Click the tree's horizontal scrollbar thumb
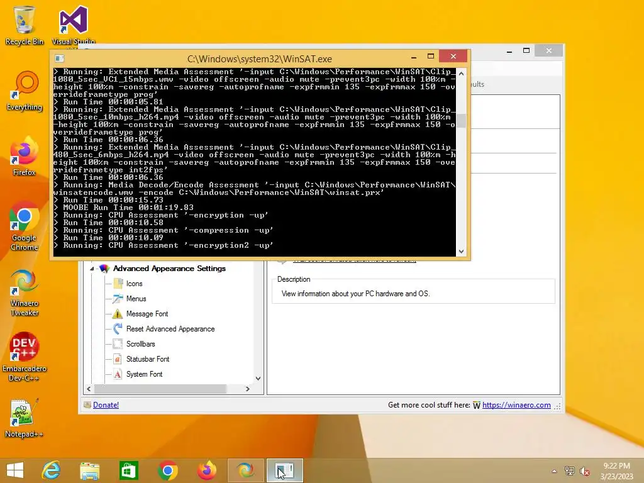The image size is (644, 483). coord(160,389)
